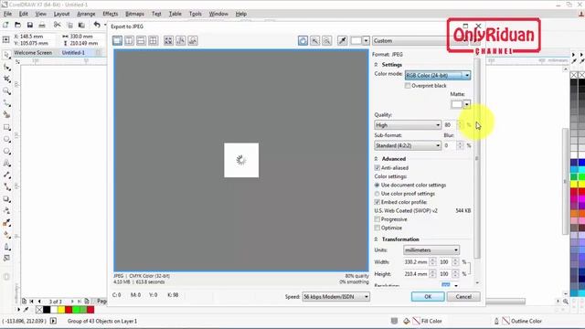Open the Units millimeters dropdown
Screen dimensions: 585x329
coord(431,249)
